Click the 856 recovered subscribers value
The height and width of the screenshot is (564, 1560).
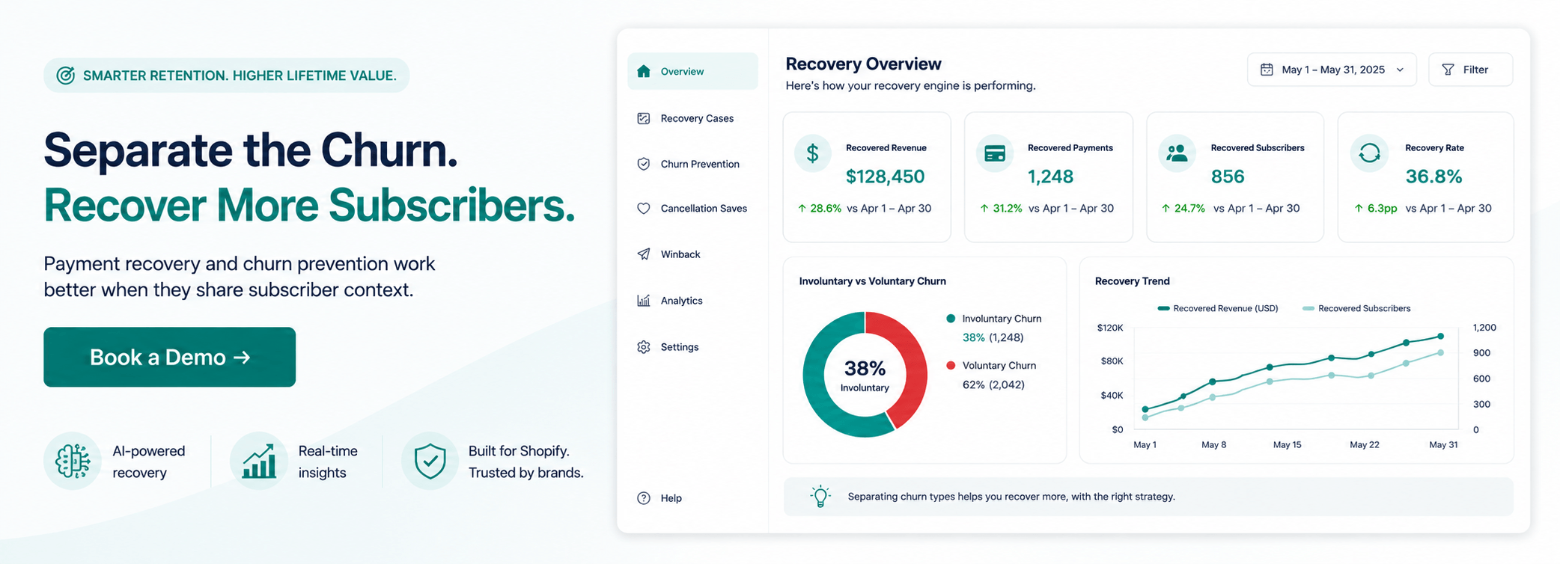pos(1228,177)
